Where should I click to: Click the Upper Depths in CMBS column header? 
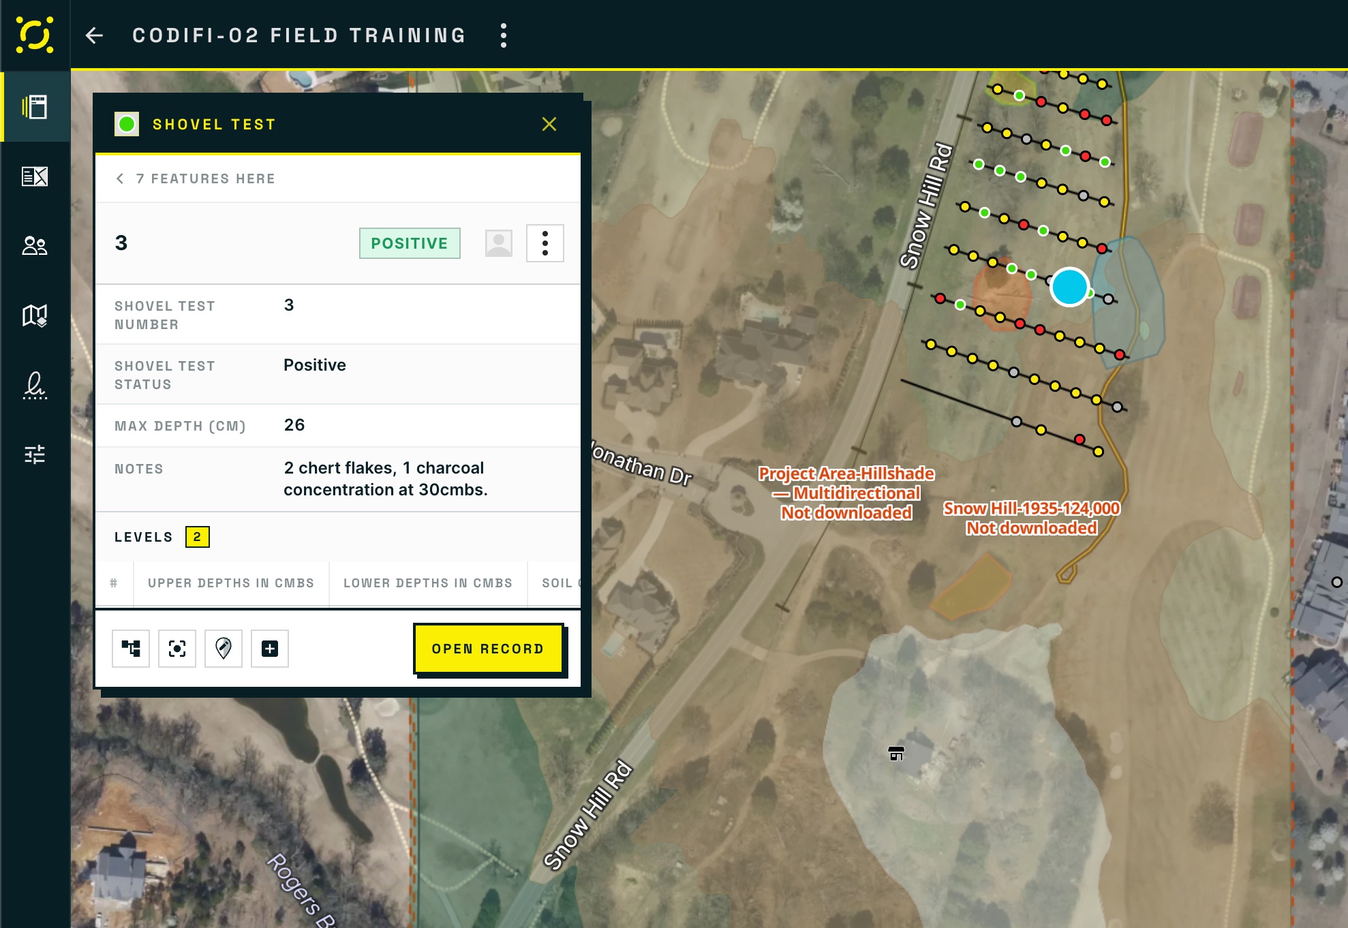point(231,583)
